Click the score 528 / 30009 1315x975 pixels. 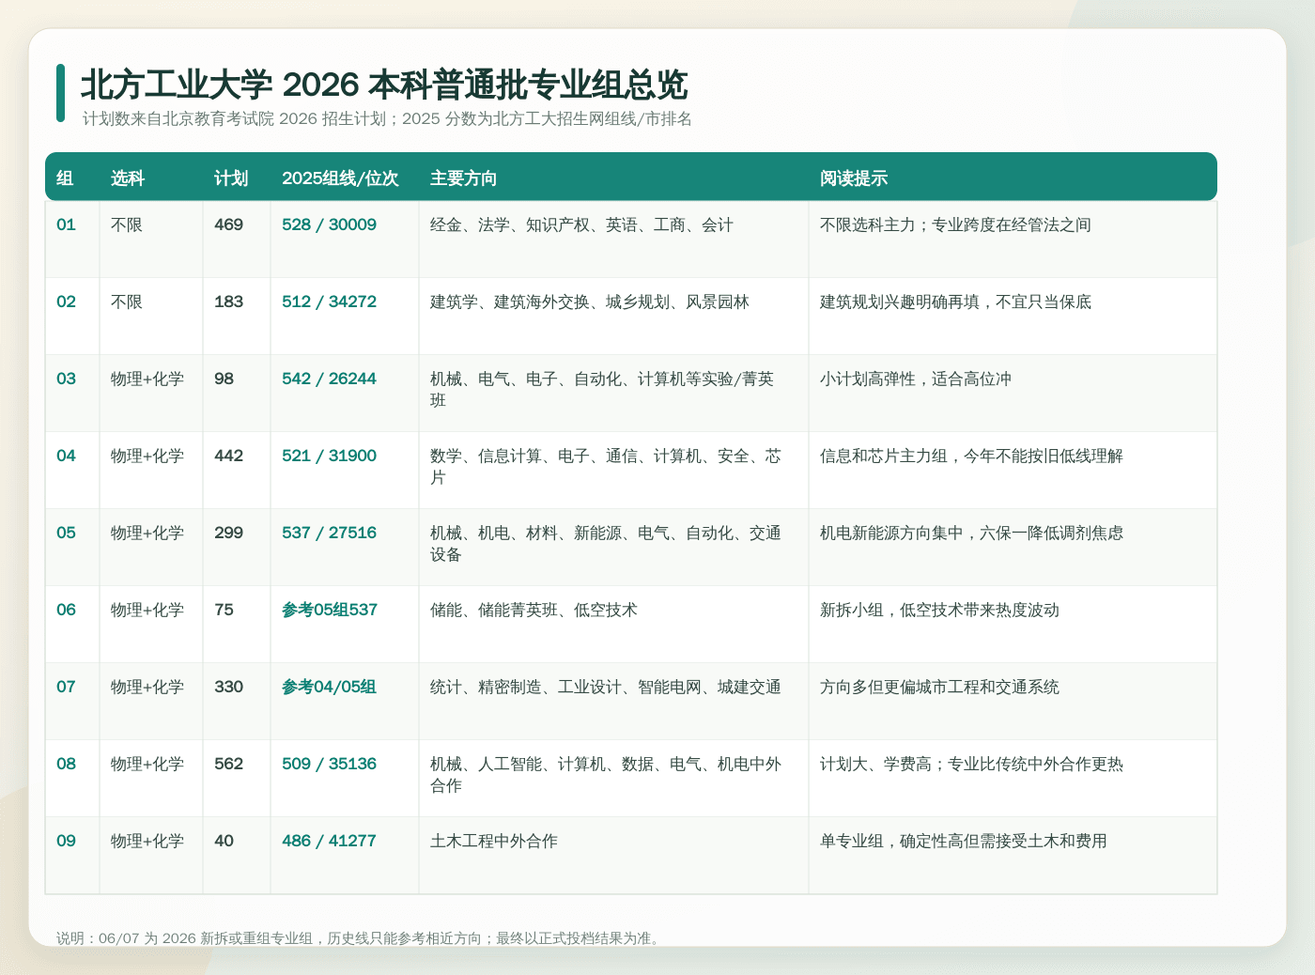(329, 225)
